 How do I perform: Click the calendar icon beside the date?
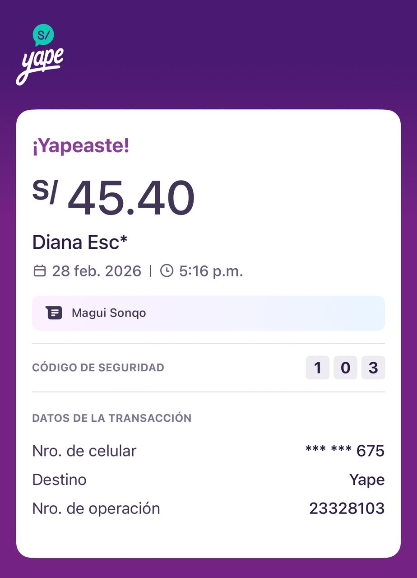point(40,271)
